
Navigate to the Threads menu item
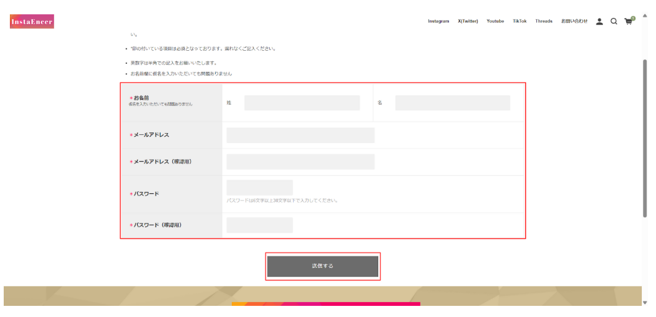(x=544, y=22)
